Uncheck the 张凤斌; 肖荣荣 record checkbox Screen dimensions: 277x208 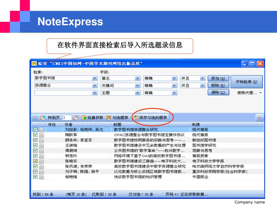coord(35,166)
